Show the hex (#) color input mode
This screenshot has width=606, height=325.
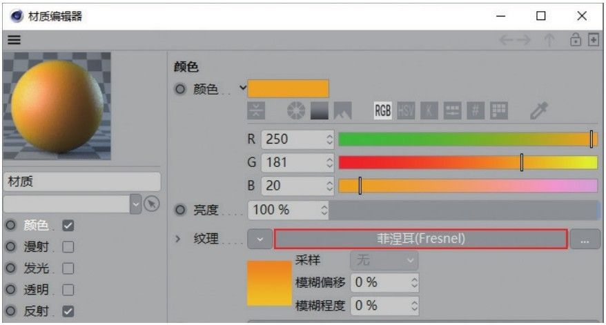click(476, 110)
